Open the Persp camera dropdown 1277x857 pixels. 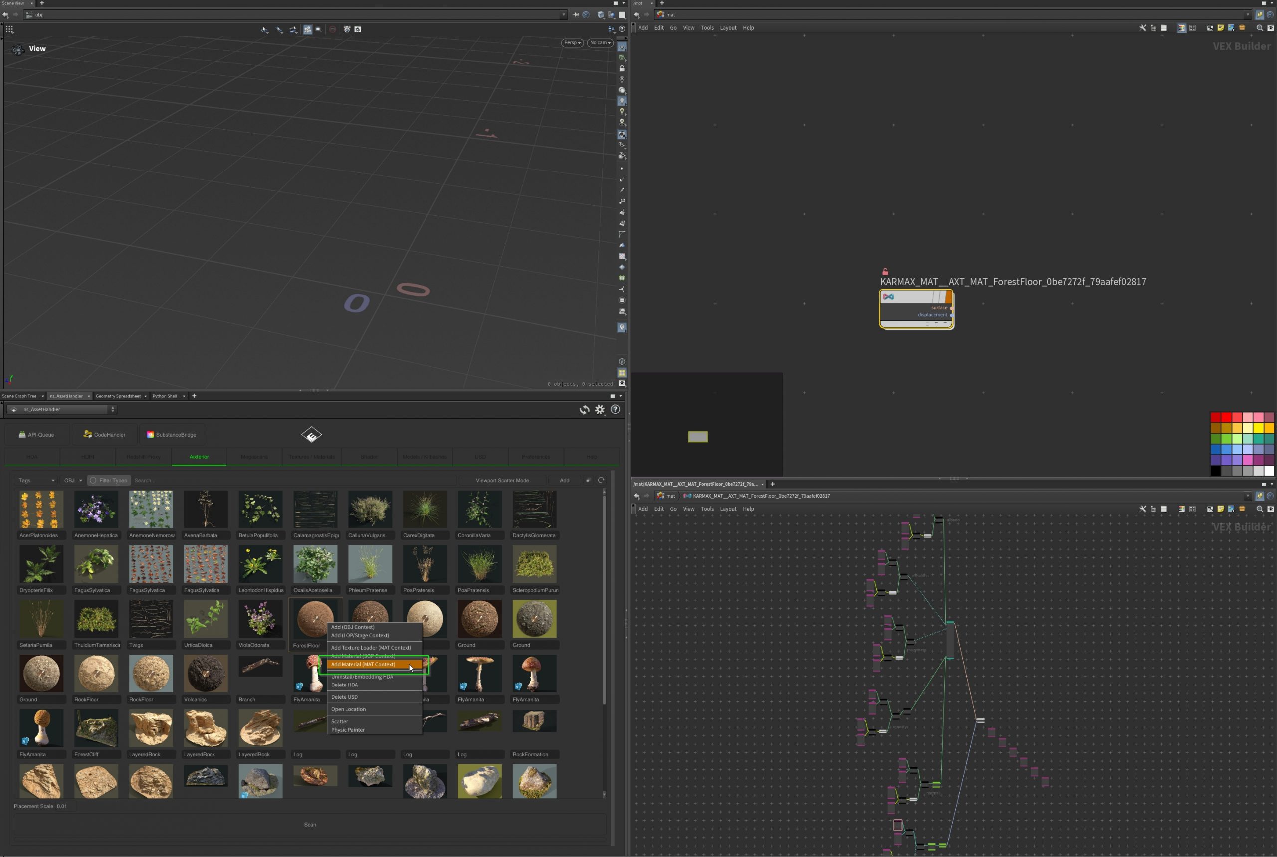[x=572, y=43]
